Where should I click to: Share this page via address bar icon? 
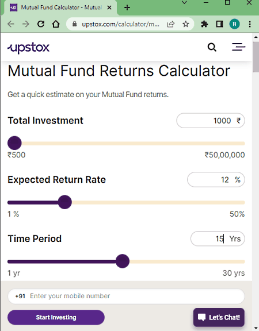(x=171, y=24)
